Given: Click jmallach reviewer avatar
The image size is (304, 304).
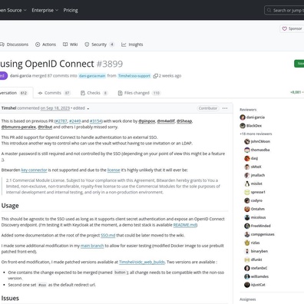Looking at the screenshot, I should coord(247,175).
